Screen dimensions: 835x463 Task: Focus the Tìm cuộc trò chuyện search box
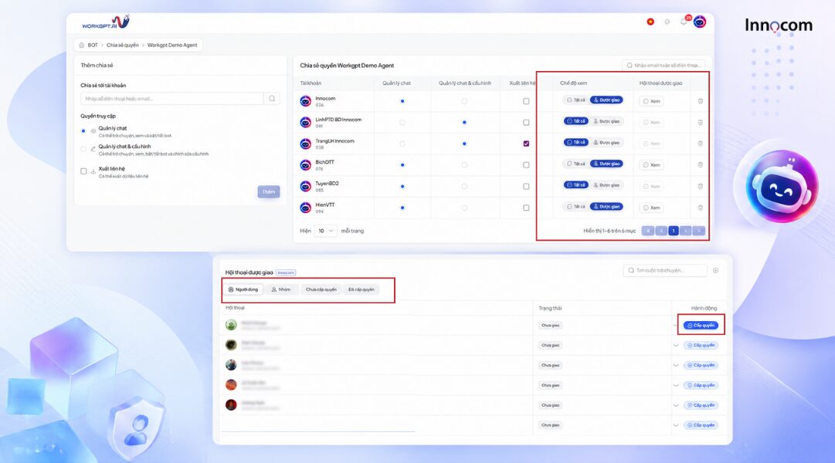[x=665, y=270]
